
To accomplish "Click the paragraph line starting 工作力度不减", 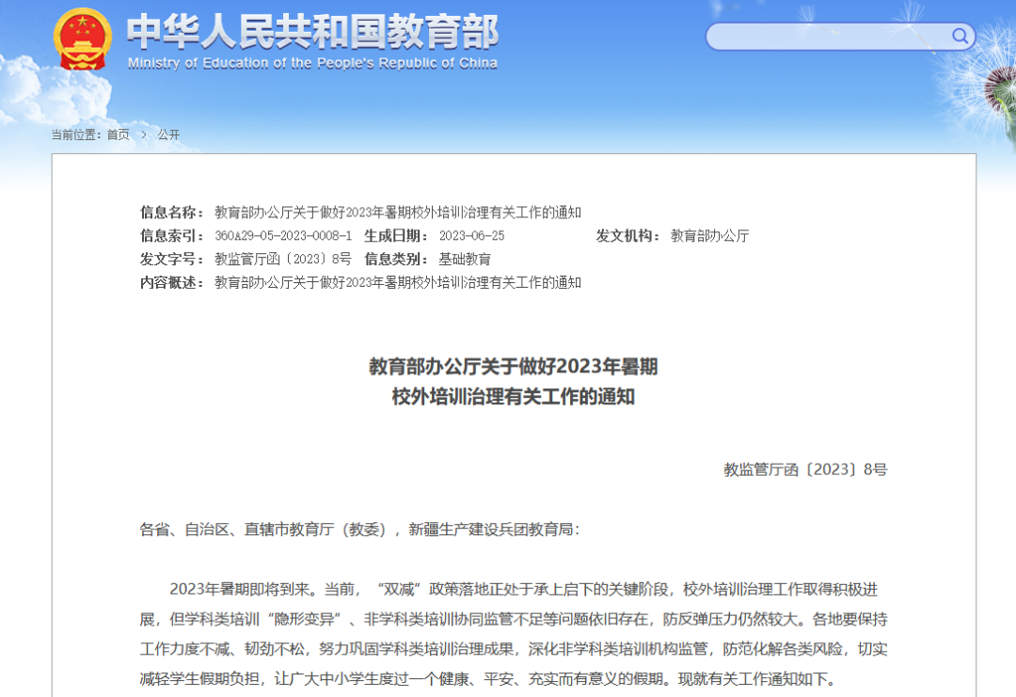I will [514, 648].
